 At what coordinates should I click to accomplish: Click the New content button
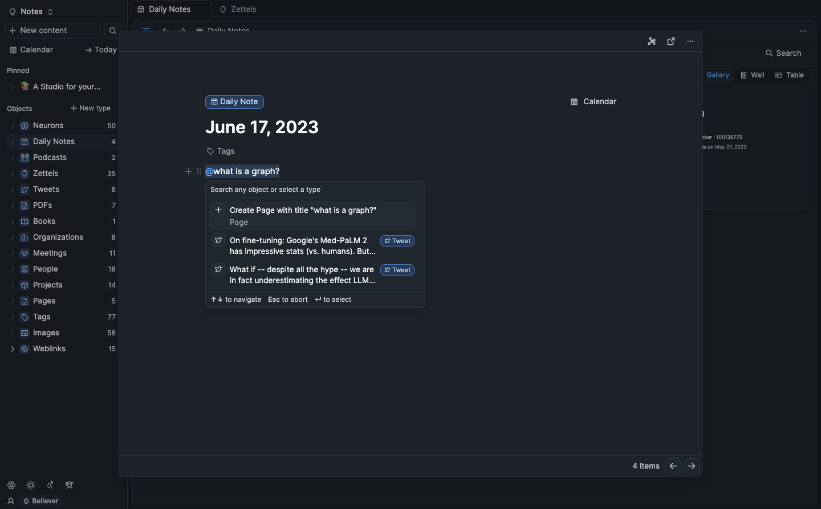52,31
